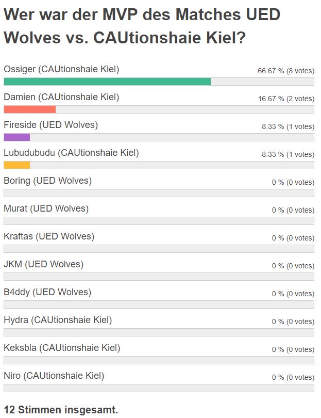Click the Niro (CAUtionshaie Kiel) label

click(x=54, y=376)
